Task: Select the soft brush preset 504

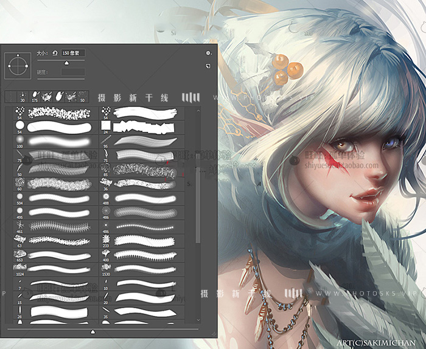Action: coord(56,198)
